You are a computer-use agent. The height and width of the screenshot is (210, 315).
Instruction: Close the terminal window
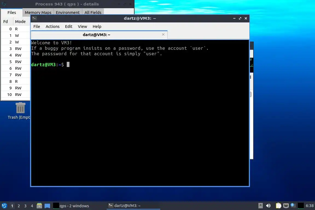(246, 18)
